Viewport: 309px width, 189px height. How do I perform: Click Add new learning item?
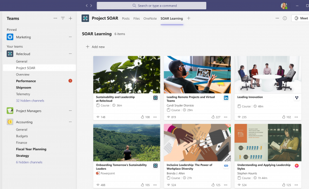(95, 47)
